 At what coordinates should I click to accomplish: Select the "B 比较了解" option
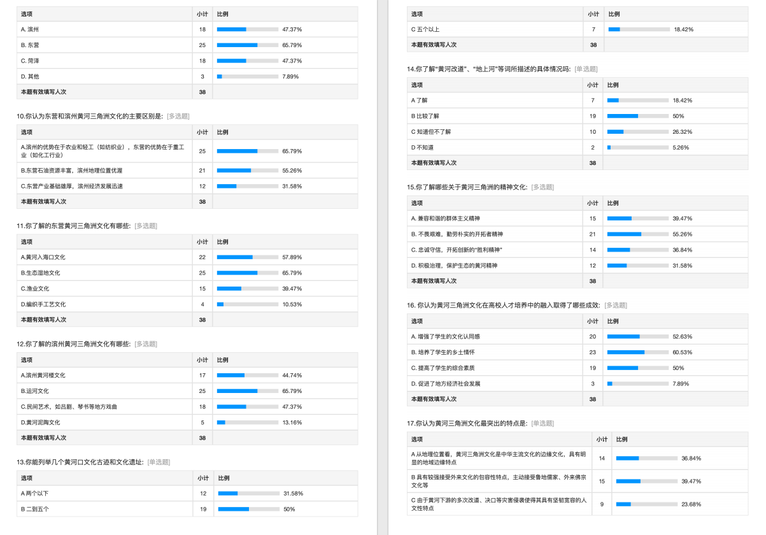(x=425, y=116)
